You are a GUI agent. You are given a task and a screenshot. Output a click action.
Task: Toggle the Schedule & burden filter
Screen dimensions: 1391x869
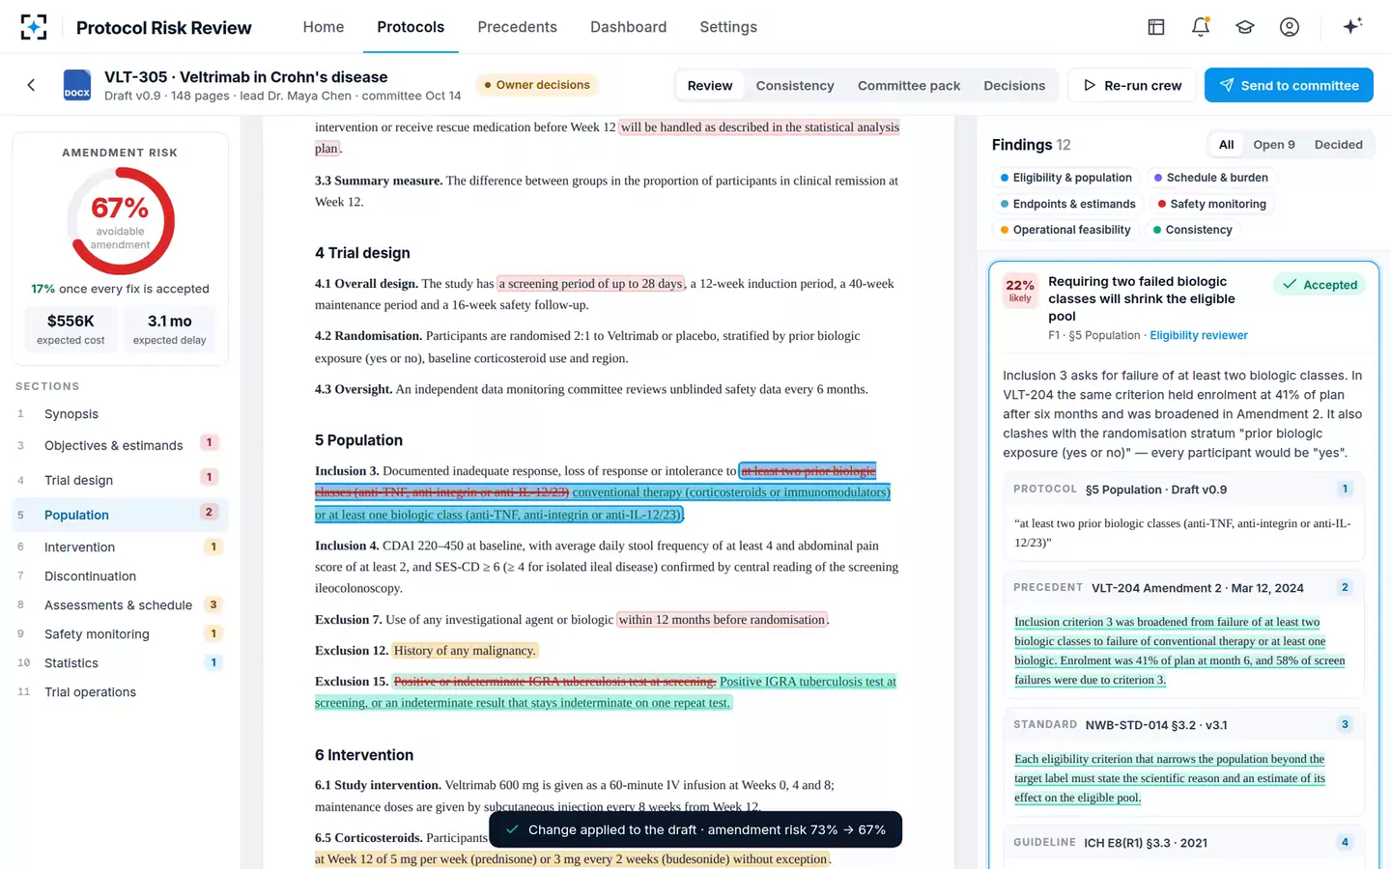[x=1210, y=178]
